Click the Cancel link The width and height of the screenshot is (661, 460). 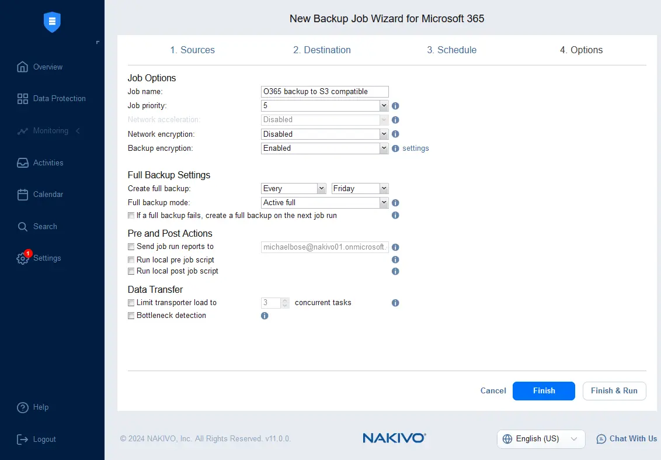(493, 391)
